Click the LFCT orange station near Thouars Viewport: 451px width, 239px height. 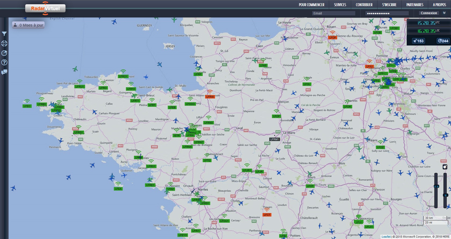pos(267,215)
